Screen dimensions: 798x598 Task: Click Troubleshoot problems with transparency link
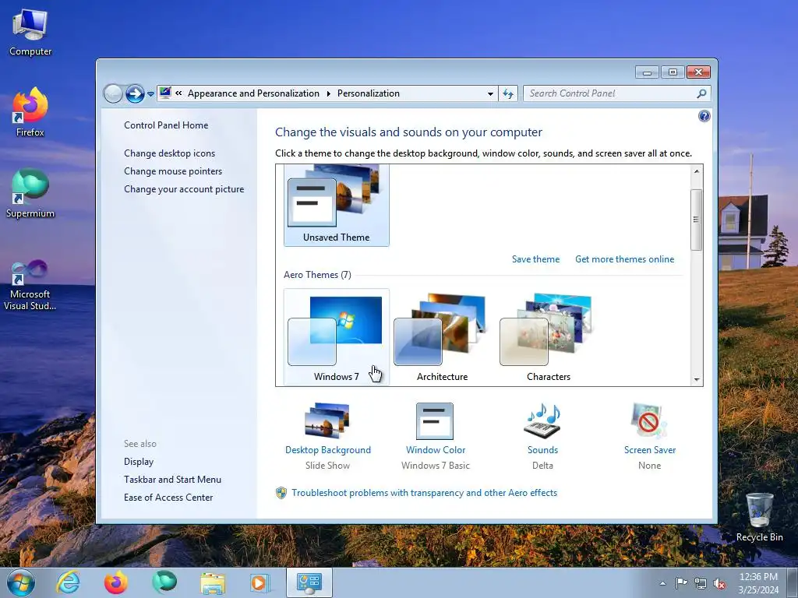[x=424, y=493]
